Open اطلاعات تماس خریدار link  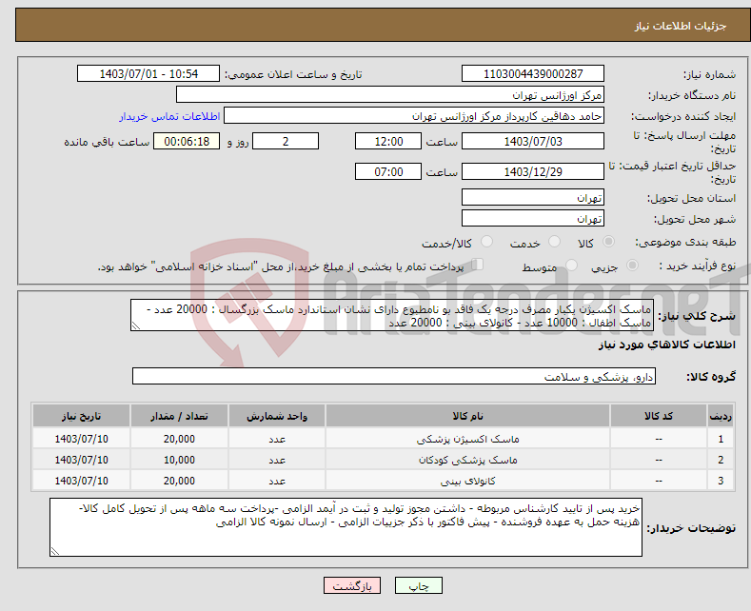tap(169, 116)
